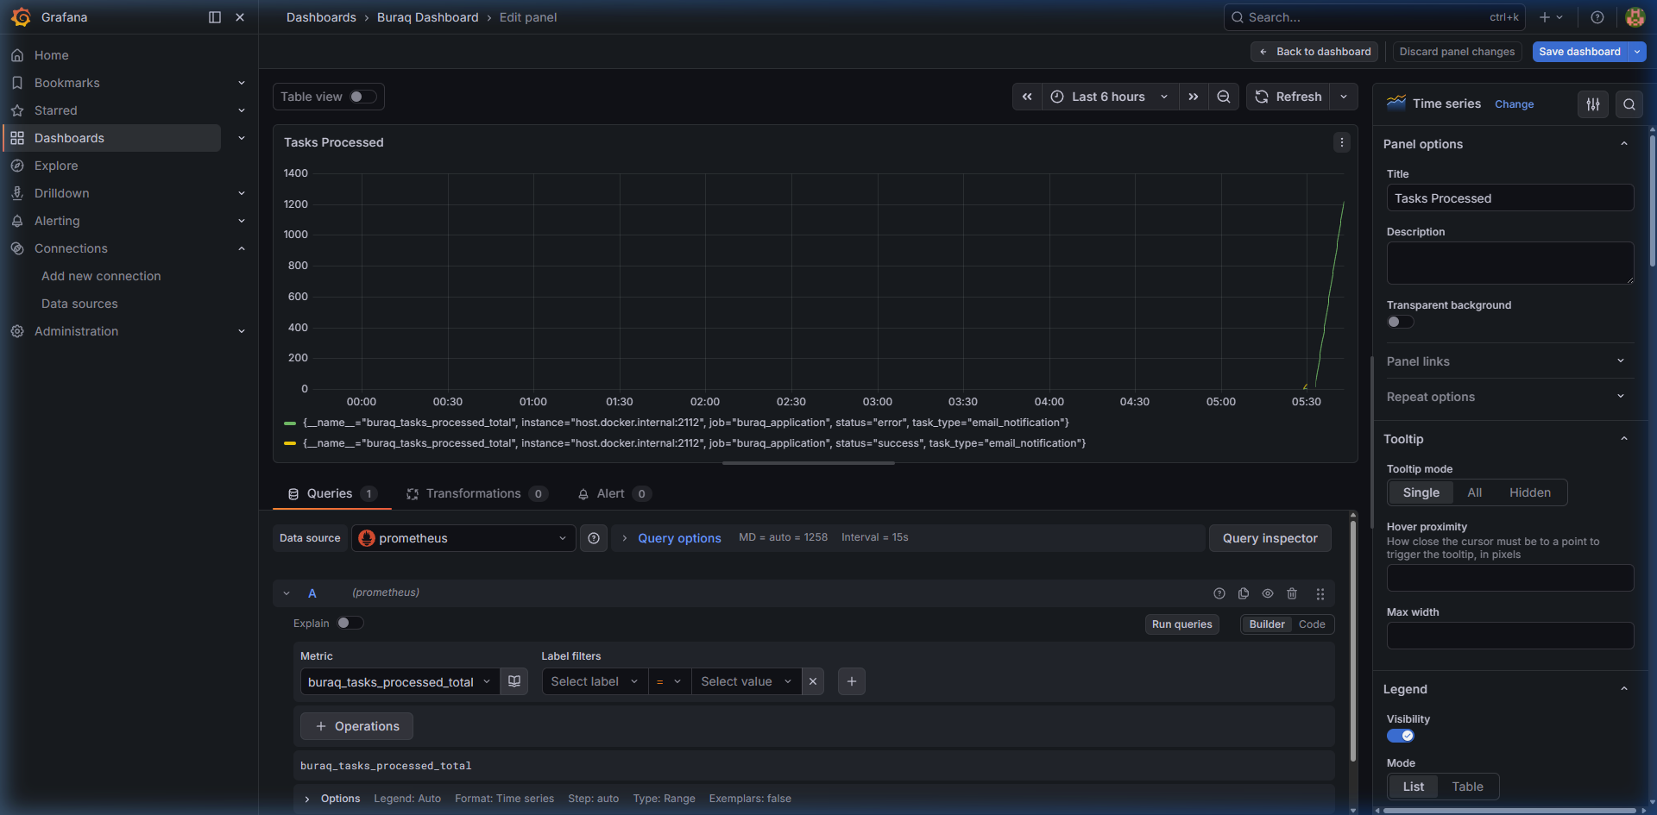Click the green error series legend swatch
Screen dimensions: 1657x815
pos(290,423)
